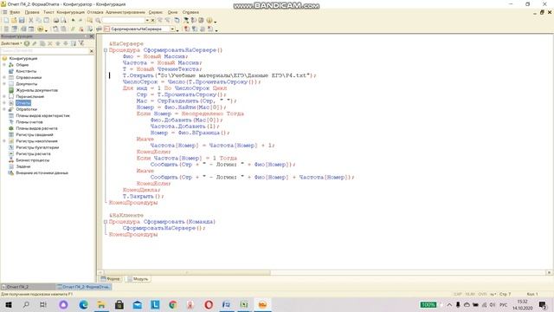Select Константы in configuration tree
554x312 pixels.
[x=26, y=71]
